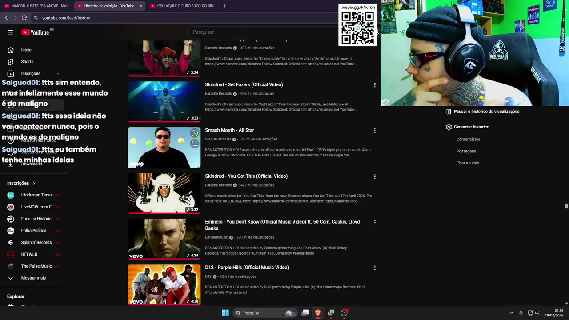
Task: Click Pausar o histórico de visualizações
Action: pyautogui.click(x=486, y=112)
